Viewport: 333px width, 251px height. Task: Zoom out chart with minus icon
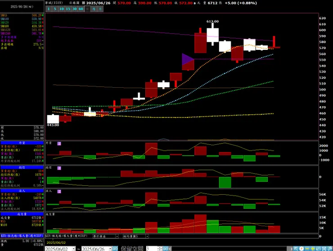pyautogui.click(x=307, y=249)
